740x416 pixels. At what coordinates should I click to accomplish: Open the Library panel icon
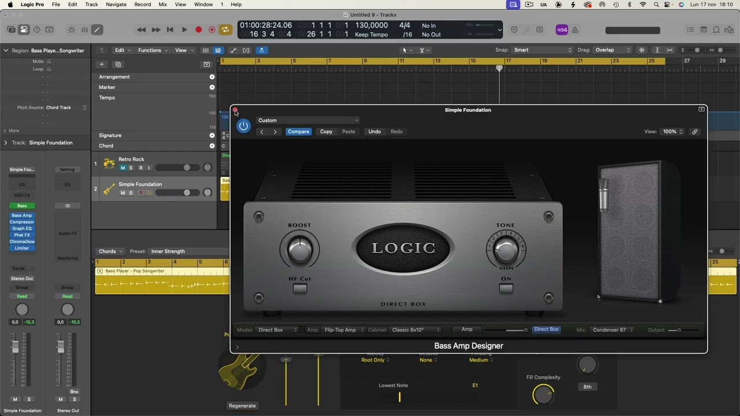(12, 29)
